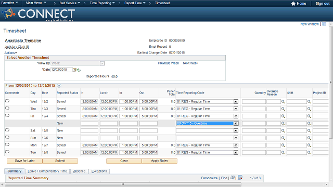This screenshot has width=333, height=187.
Task: Expand the Actions menu
Action: (x=10, y=53)
